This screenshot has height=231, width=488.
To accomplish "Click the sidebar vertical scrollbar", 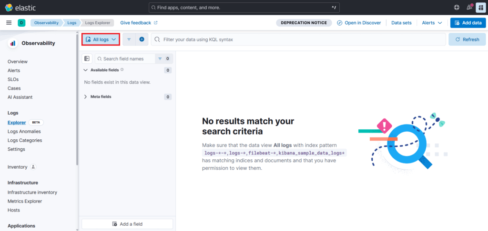I will 77,99.
